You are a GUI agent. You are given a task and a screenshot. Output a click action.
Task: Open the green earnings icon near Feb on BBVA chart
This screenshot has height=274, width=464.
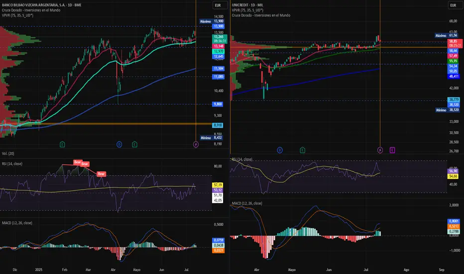click(x=62, y=144)
